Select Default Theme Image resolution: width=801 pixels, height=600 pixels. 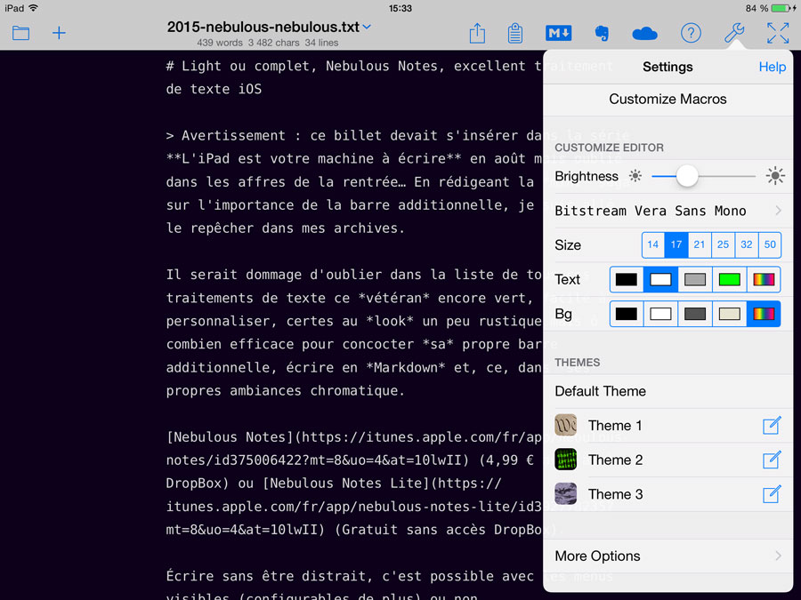click(668, 391)
